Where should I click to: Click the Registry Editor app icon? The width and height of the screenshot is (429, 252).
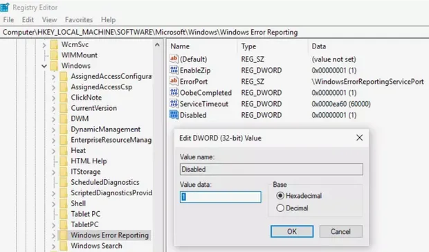5,7
